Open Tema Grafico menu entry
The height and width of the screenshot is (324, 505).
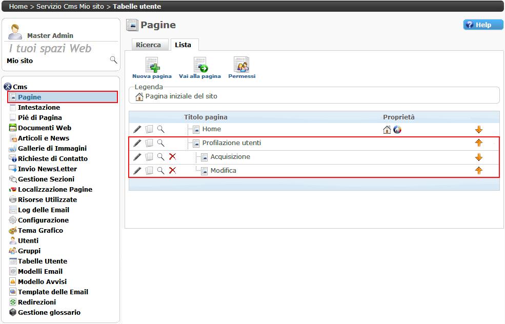coord(41,230)
